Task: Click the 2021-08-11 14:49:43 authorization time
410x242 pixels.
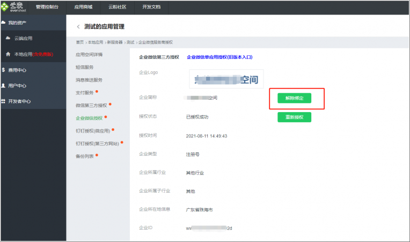Action: [207, 136]
